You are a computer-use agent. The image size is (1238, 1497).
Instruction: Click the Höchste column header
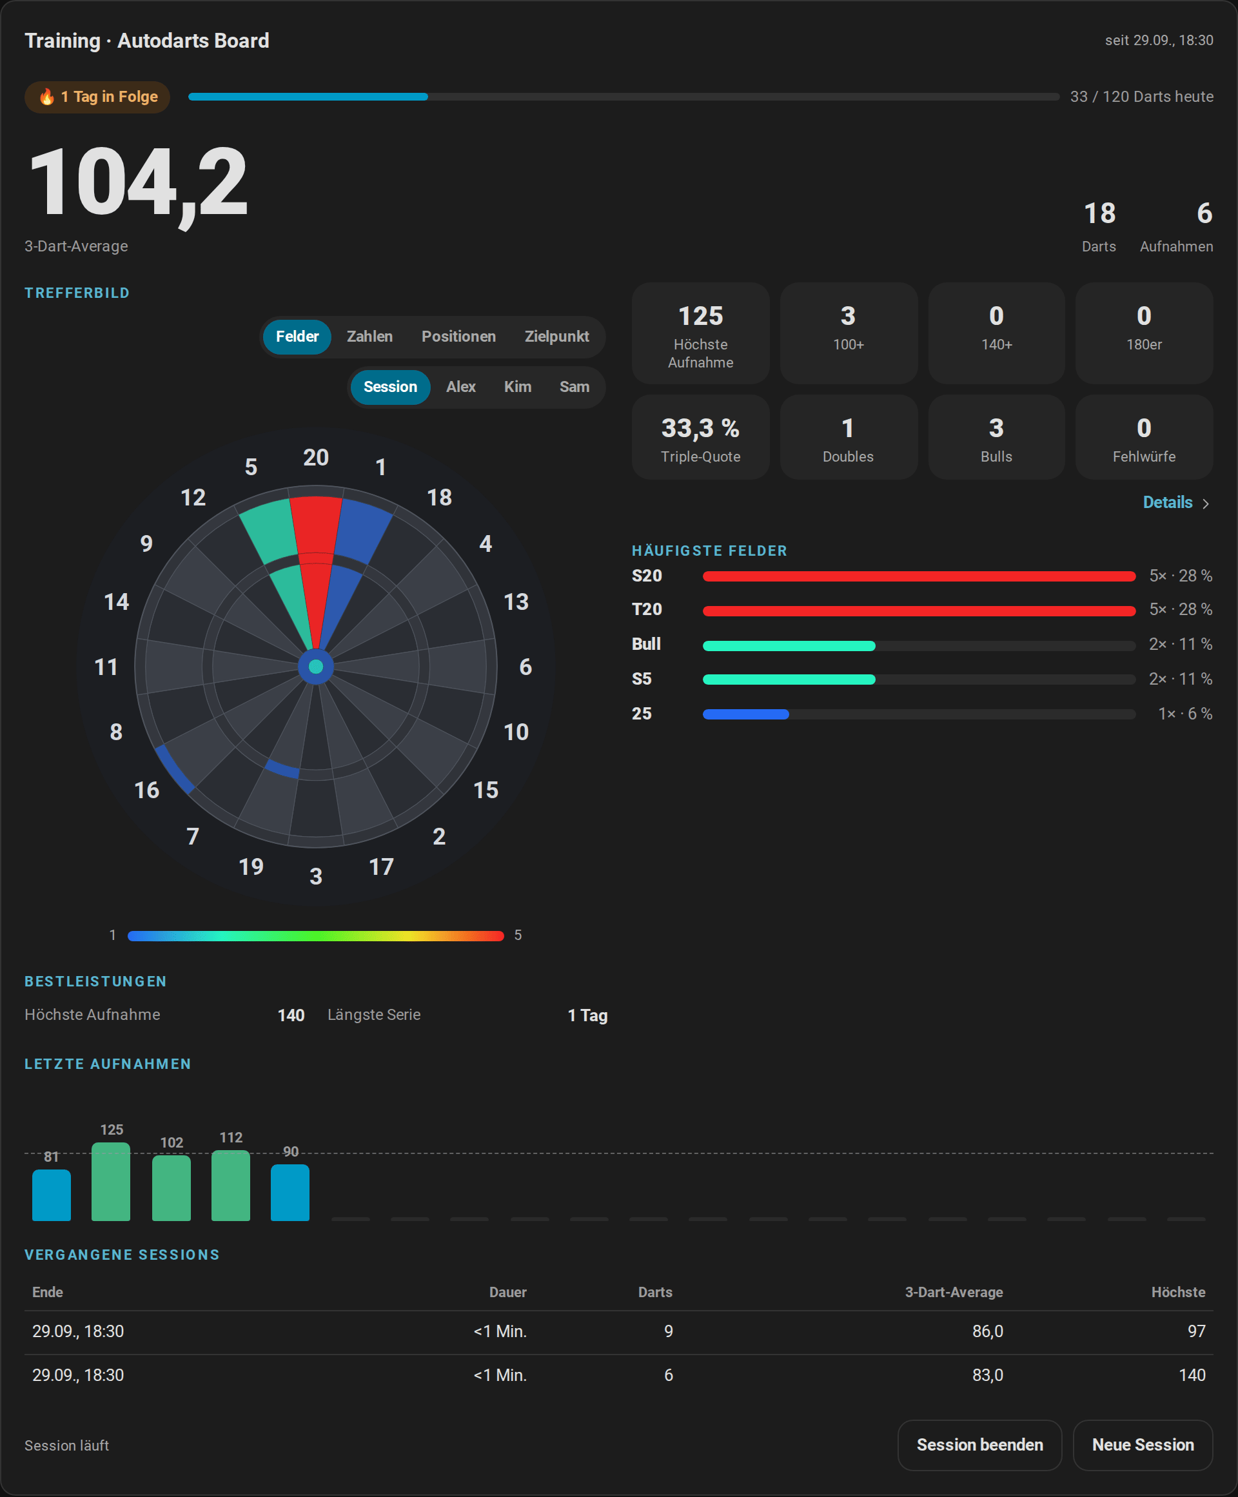click(1178, 1293)
